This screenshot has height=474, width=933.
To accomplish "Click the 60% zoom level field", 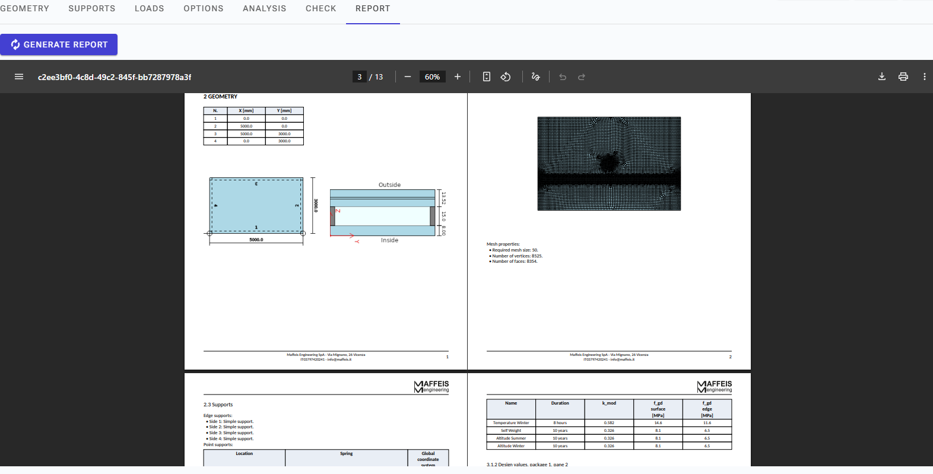I will click(432, 77).
